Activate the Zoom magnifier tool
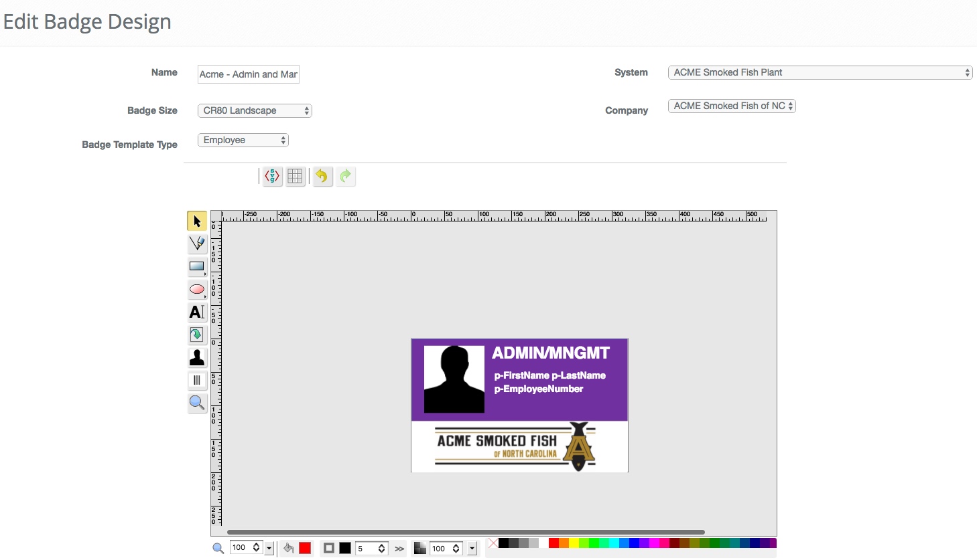 pyautogui.click(x=197, y=403)
